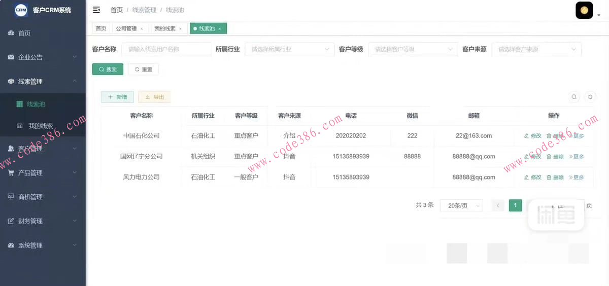Close the 线索池 tab
Viewport: 609px width, 286px height.
(220, 29)
